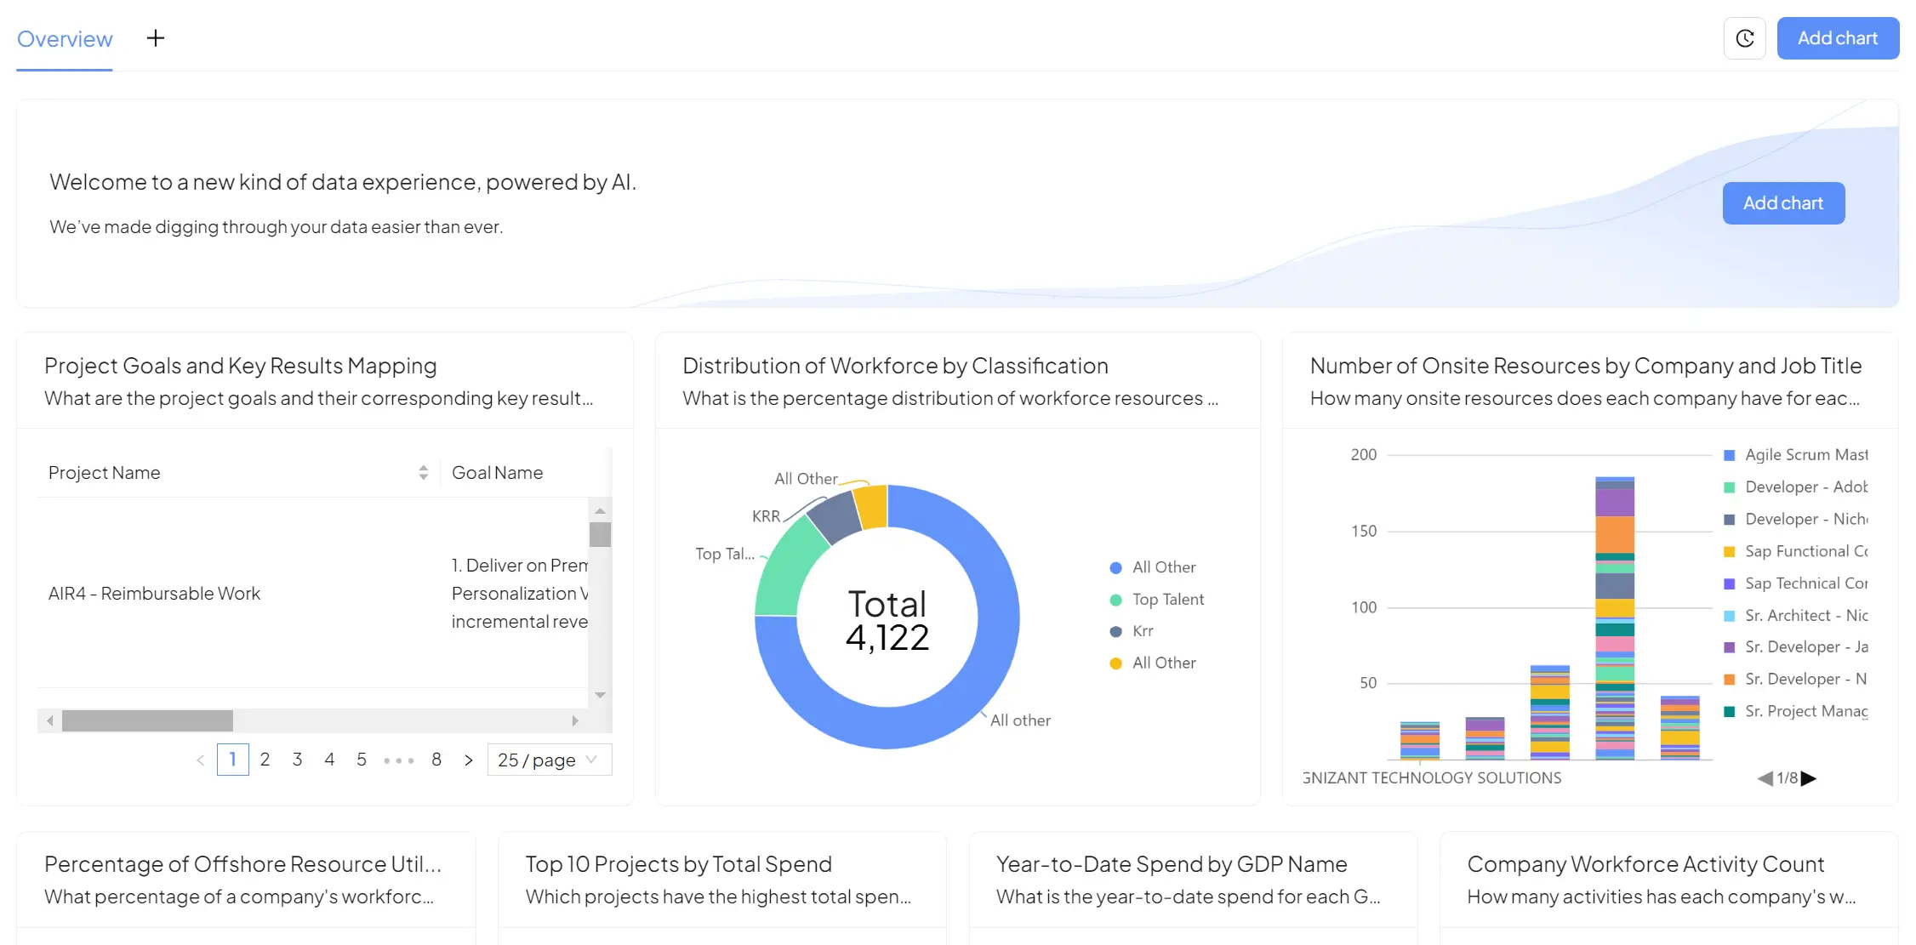The width and height of the screenshot is (1916, 945).
Task: Switch to the Overview tab
Action: point(65,39)
